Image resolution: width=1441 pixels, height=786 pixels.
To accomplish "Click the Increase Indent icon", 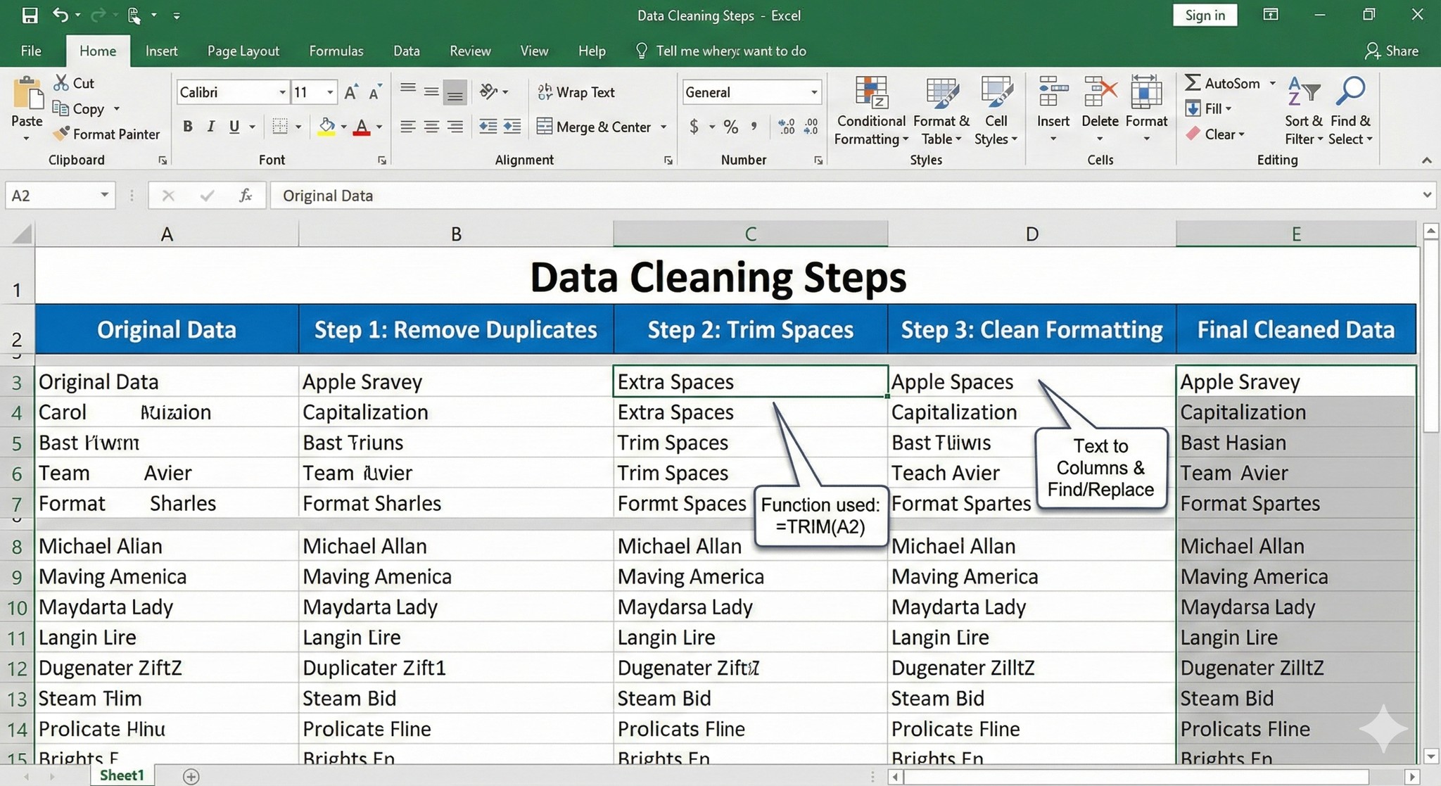I will 512,127.
